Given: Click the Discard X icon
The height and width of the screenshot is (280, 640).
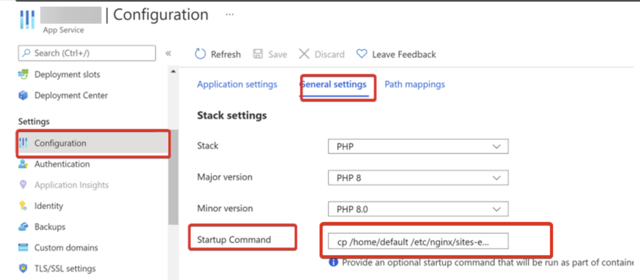Looking at the screenshot, I should pyautogui.click(x=304, y=54).
